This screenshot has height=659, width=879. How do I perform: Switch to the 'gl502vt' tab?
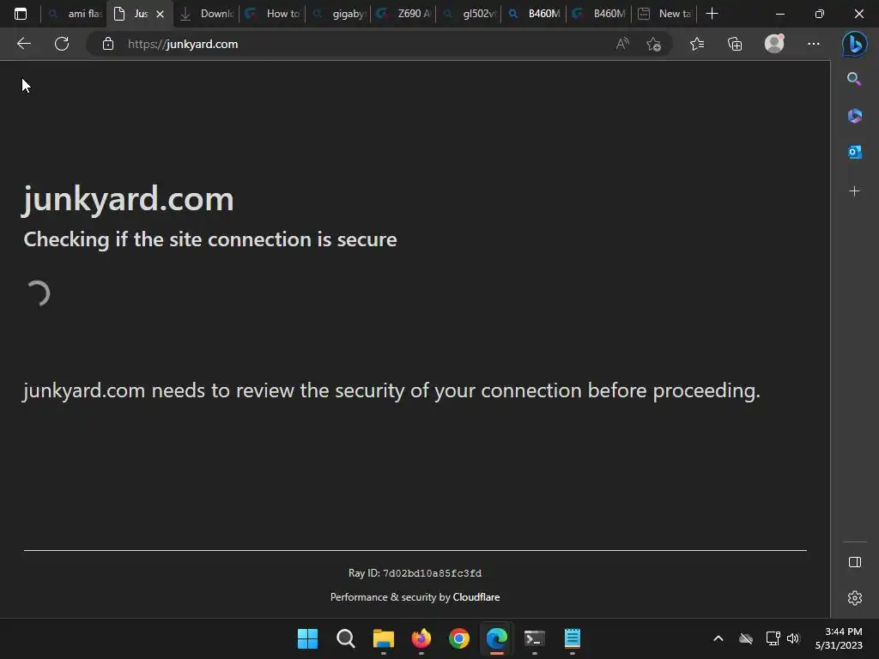[469, 14]
